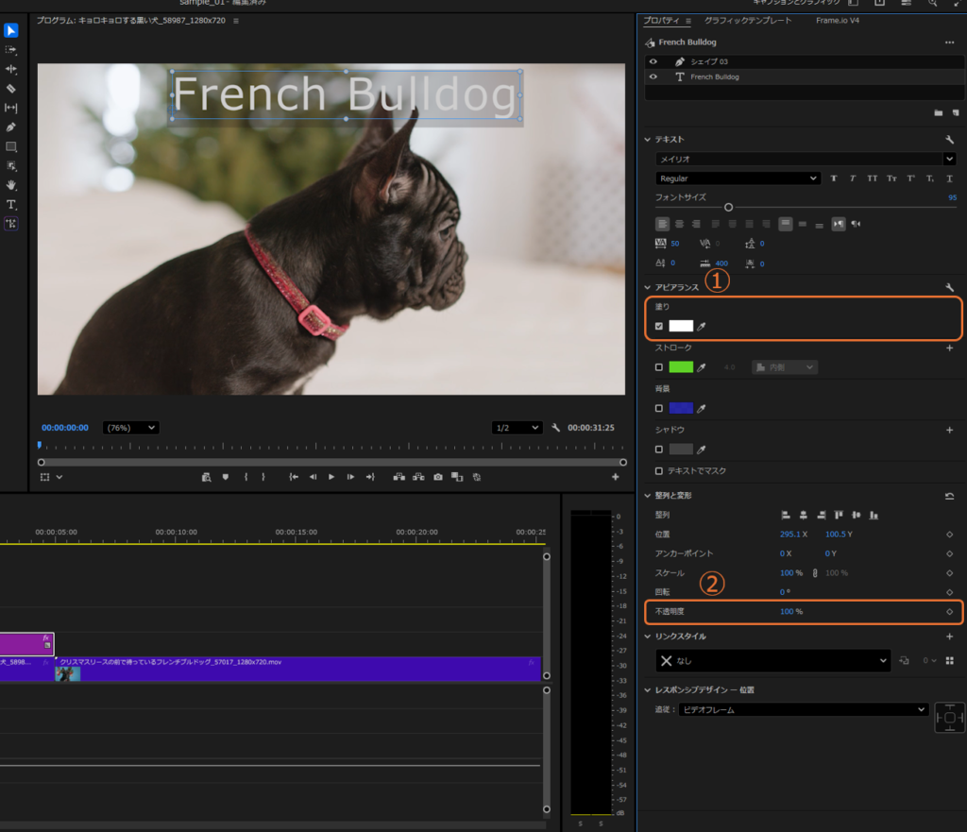Image resolution: width=967 pixels, height=832 pixels.
Task: Select the Rectangle tool
Action: click(11, 146)
